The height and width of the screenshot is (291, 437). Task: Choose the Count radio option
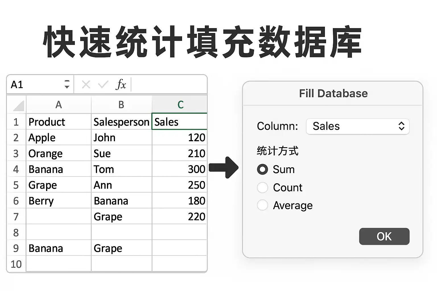click(x=263, y=188)
